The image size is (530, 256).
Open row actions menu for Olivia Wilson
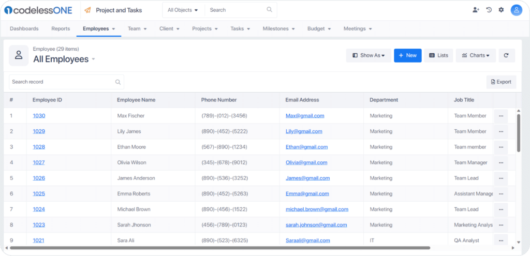point(501,162)
